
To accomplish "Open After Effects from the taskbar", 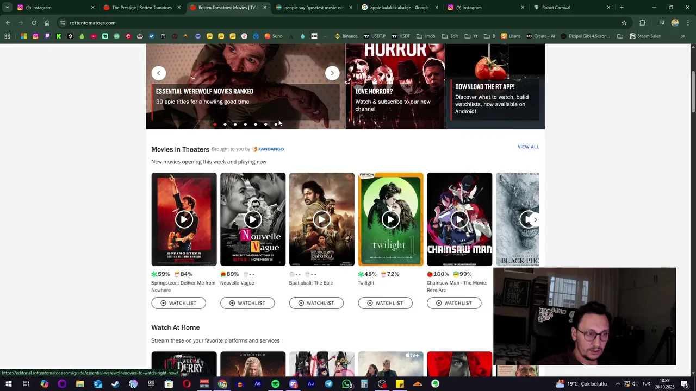I will 258,384.
